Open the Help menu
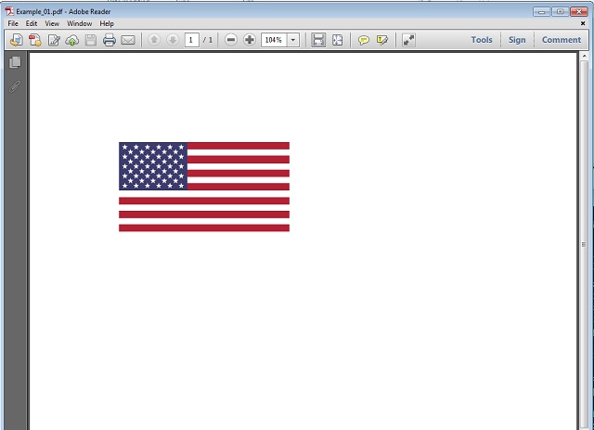The image size is (594, 430). point(107,23)
